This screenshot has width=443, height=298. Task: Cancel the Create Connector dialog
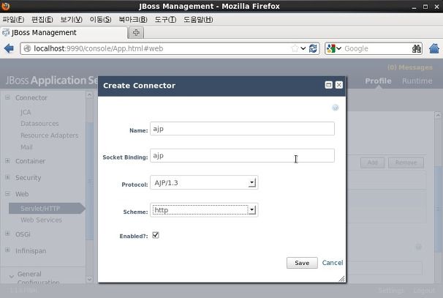pyautogui.click(x=333, y=263)
